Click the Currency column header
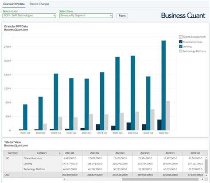The height and width of the screenshot is (183, 210). [x=12, y=153]
